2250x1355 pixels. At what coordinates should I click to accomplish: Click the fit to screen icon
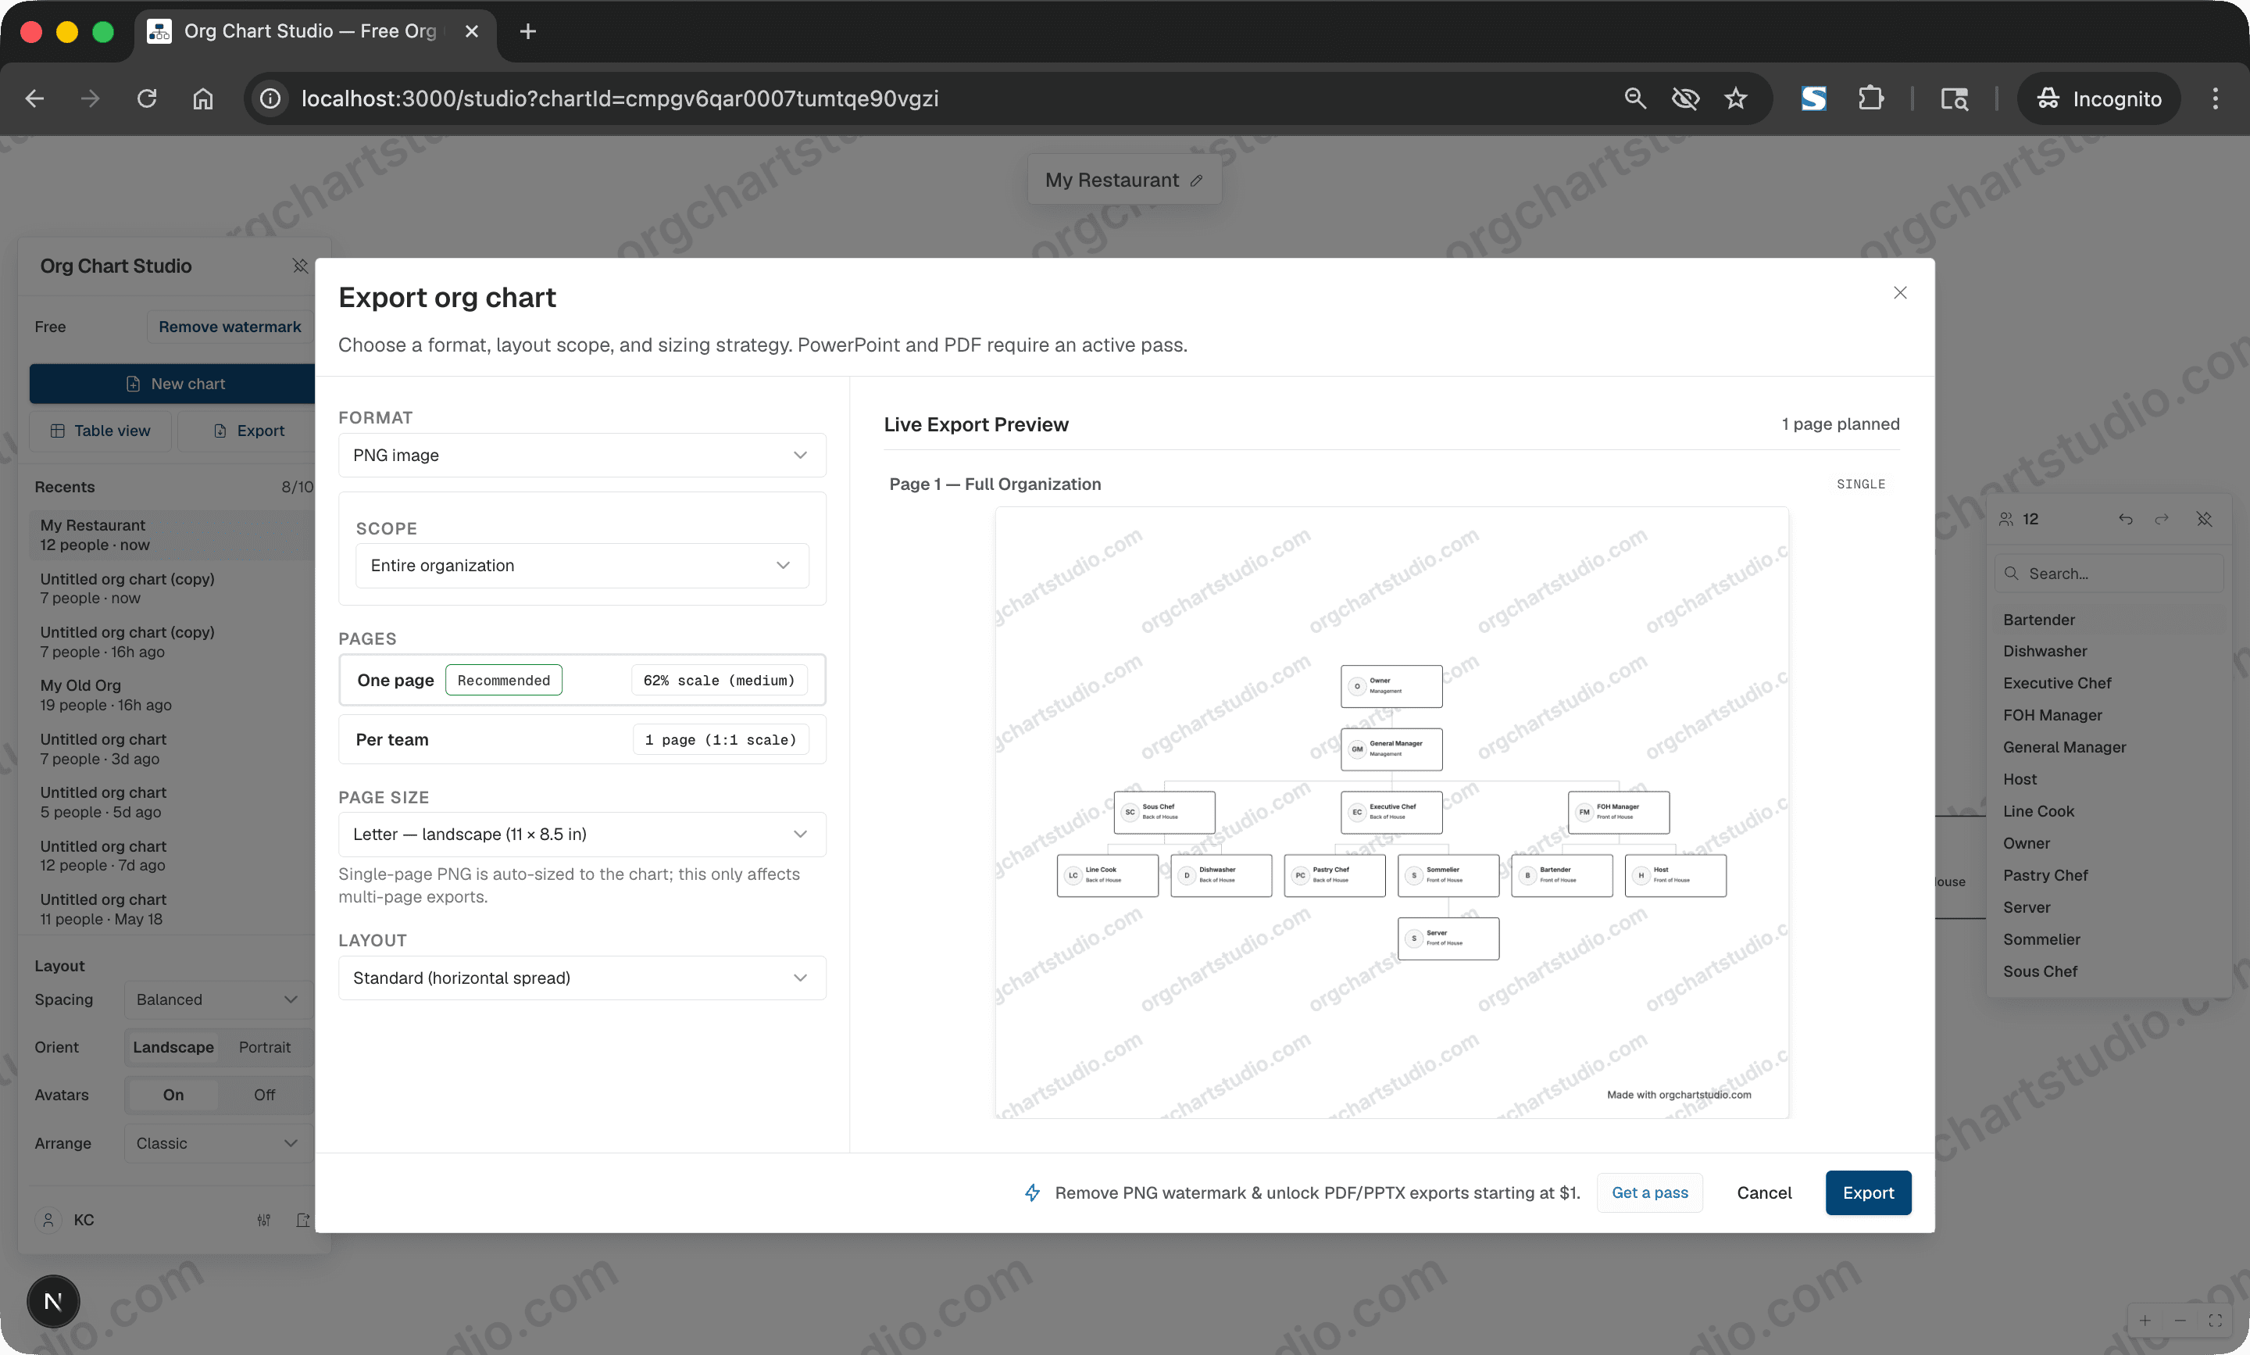click(2216, 1321)
